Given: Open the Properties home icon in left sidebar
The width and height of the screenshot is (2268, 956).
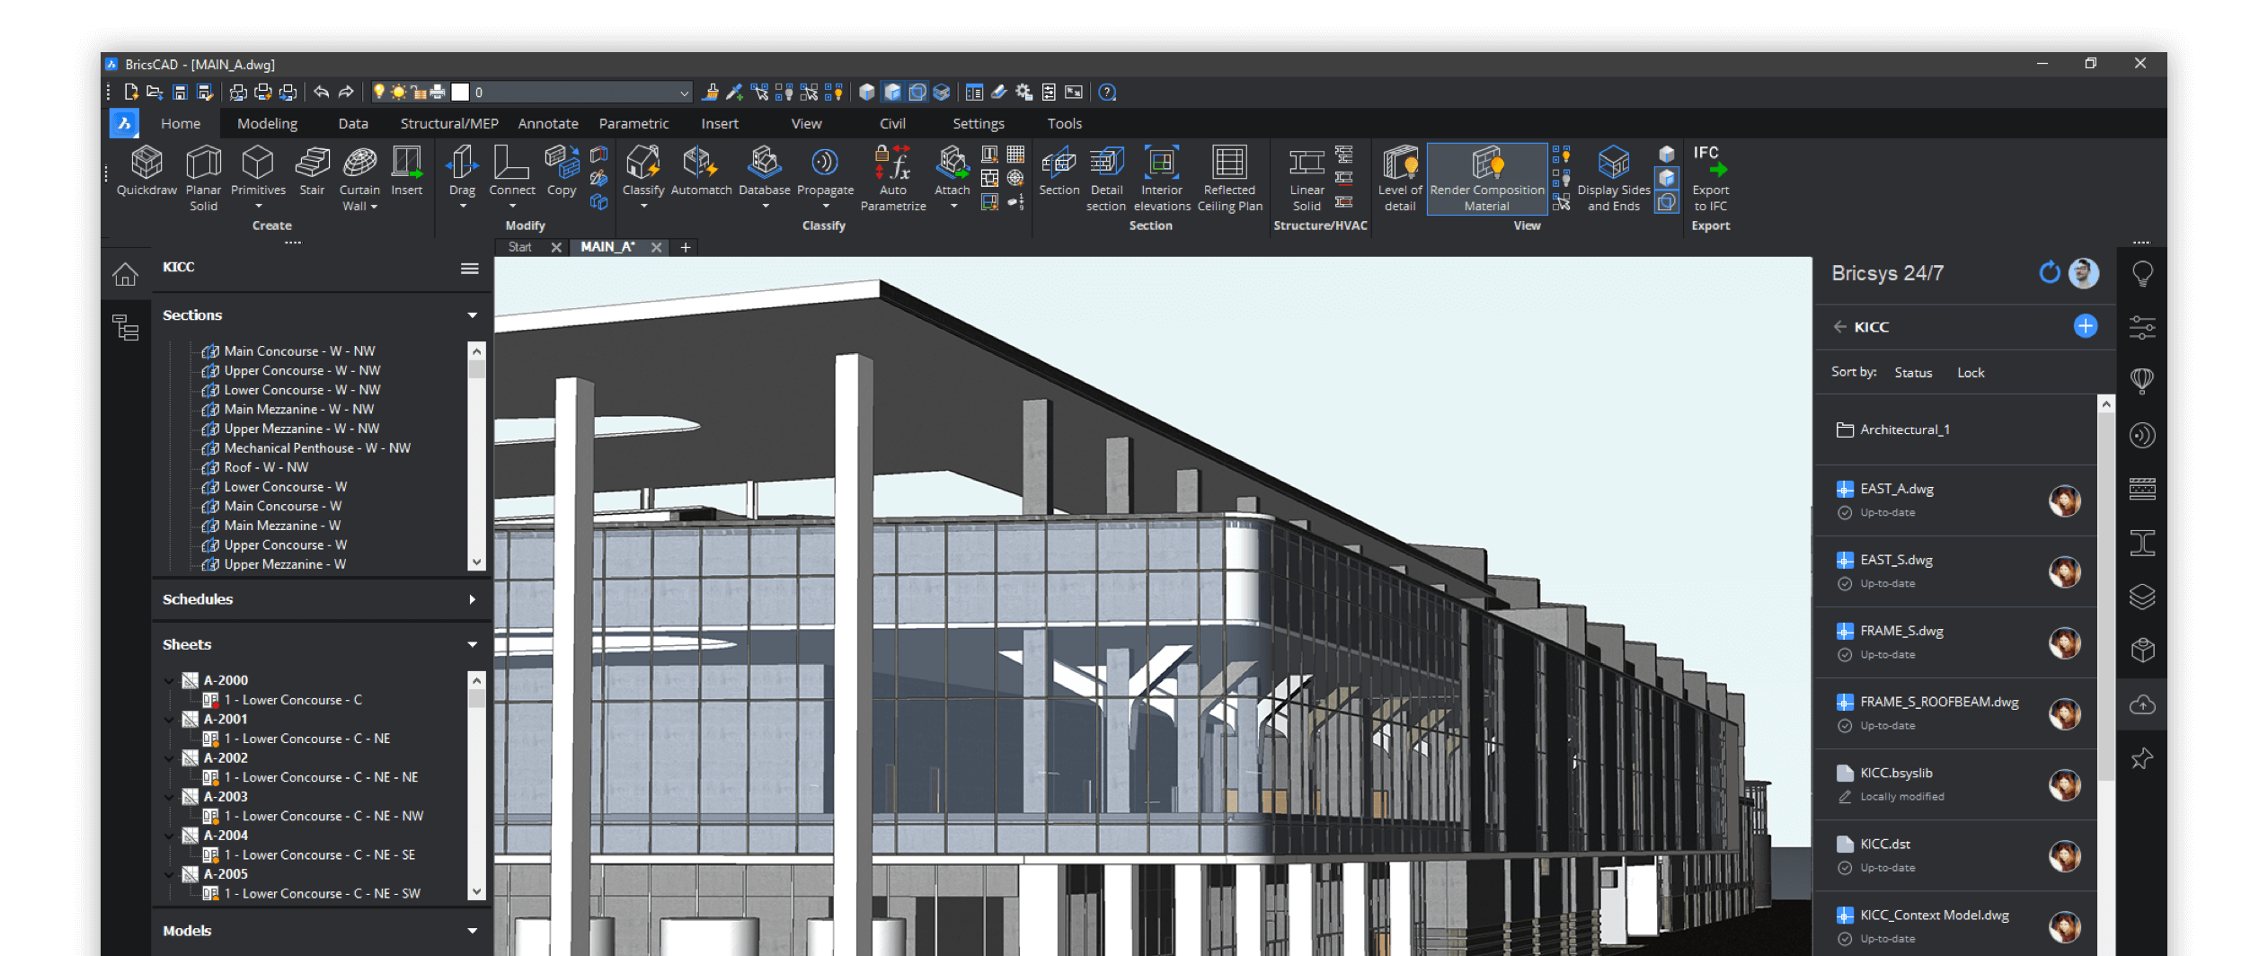Looking at the screenshot, I should click(125, 274).
